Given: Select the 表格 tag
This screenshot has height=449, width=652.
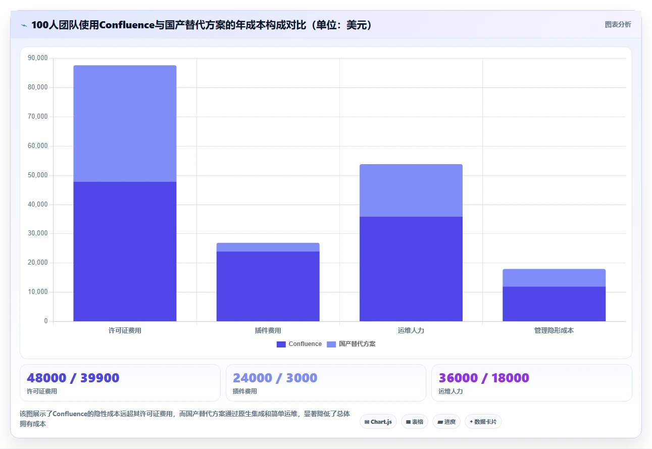Looking at the screenshot, I should pos(415,422).
